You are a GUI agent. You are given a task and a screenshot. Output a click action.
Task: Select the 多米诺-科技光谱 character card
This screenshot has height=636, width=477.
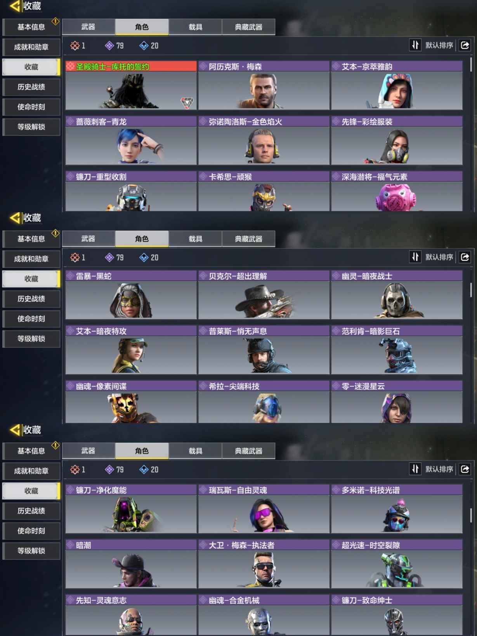pyautogui.click(x=397, y=509)
